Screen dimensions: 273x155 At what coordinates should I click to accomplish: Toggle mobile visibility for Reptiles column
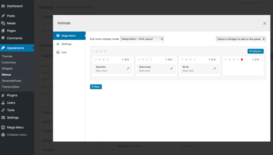(x=108, y=59)
